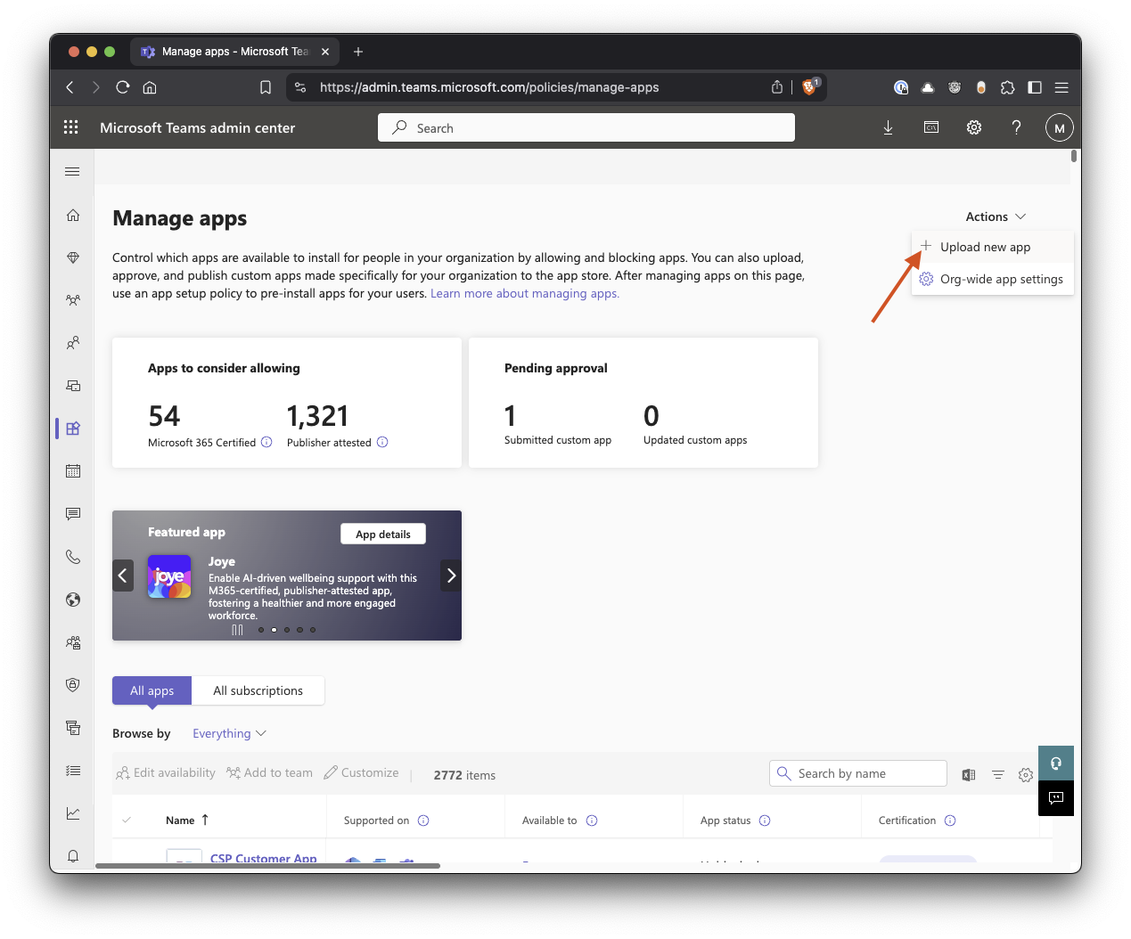Click the Home icon in sidebar
Image resolution: width=1131 pixels, height=939 pixels.
(x=73, y=215)
